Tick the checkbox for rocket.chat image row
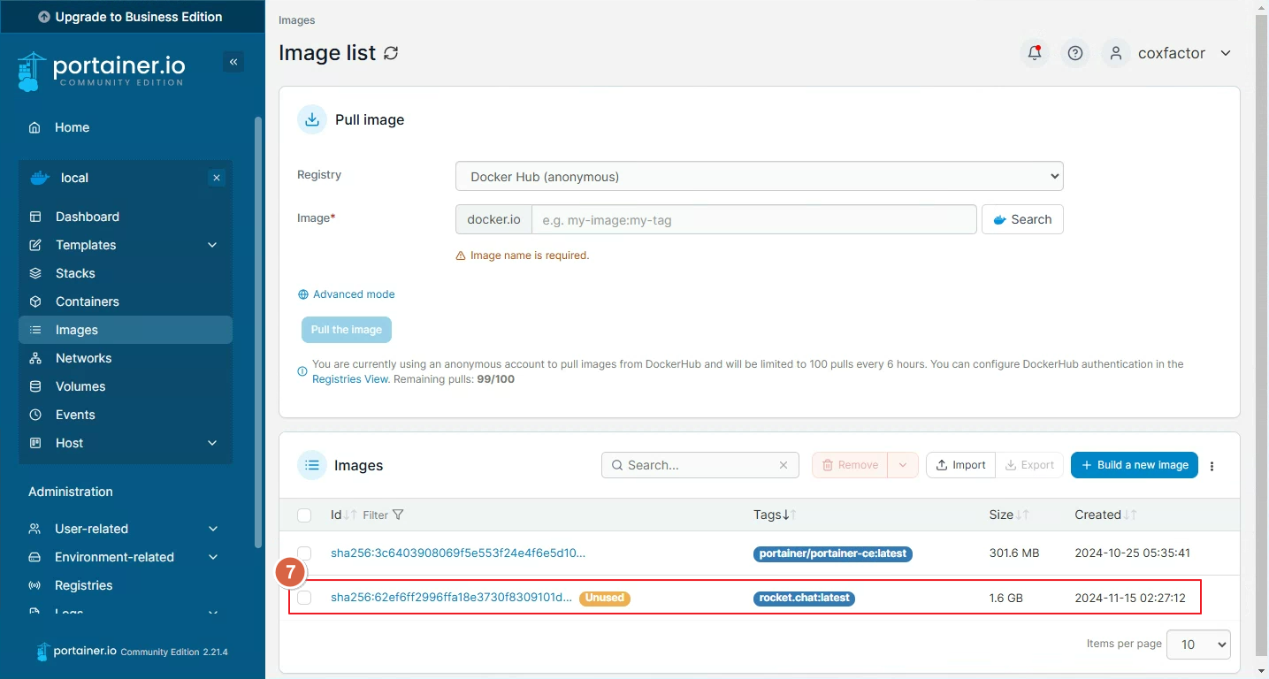The image size is (1269, 679). tap(304, 598)
